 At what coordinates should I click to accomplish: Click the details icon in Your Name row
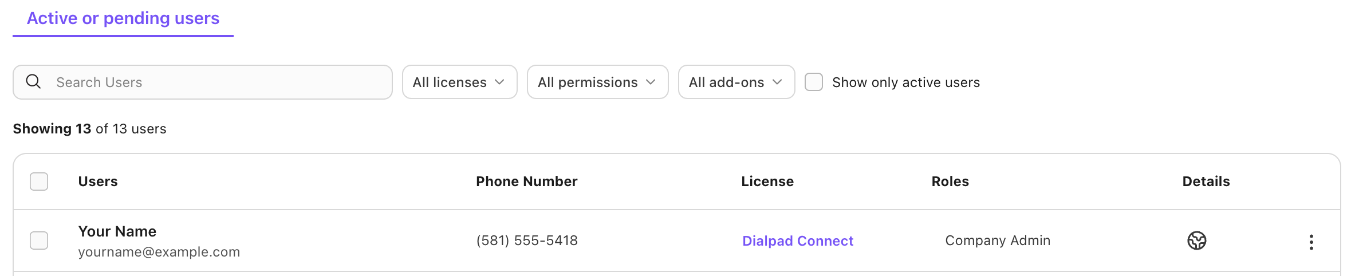pyautogui.click(x=1197, y=240)
